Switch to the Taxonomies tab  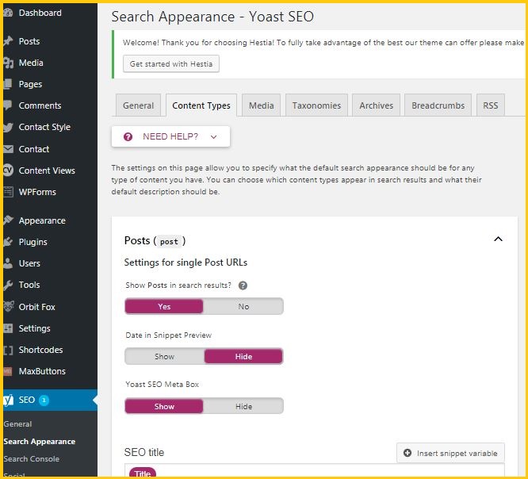(x=316, y=105)
